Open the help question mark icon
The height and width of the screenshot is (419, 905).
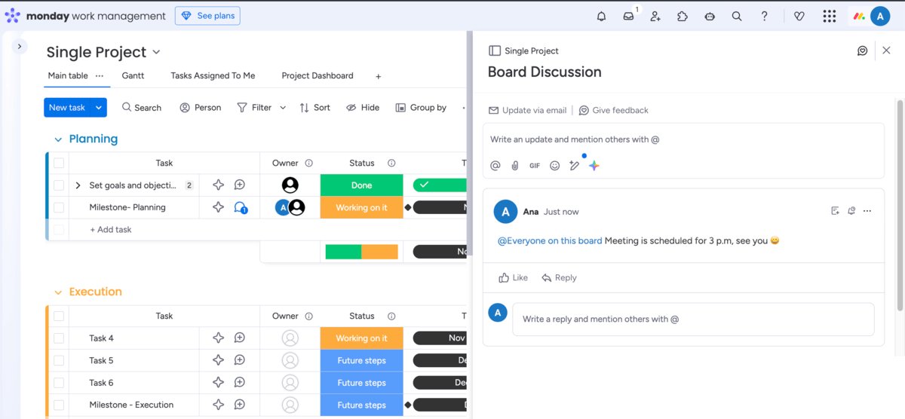point(764,16)
